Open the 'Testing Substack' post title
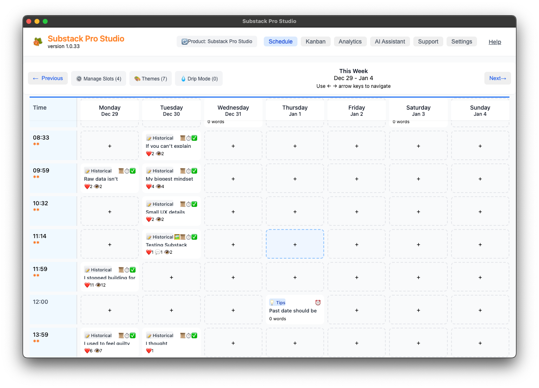This screenshot has width=539, height=388. (x=166, y=245)
